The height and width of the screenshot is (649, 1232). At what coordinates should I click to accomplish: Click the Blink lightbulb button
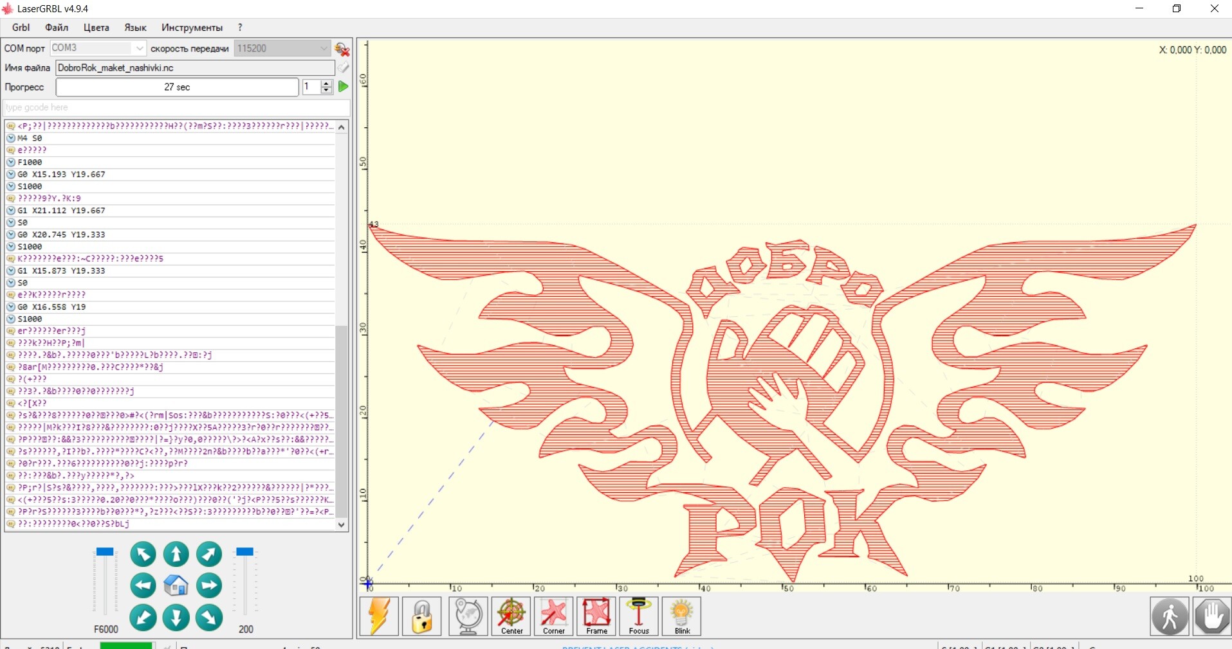pos(682,616)
